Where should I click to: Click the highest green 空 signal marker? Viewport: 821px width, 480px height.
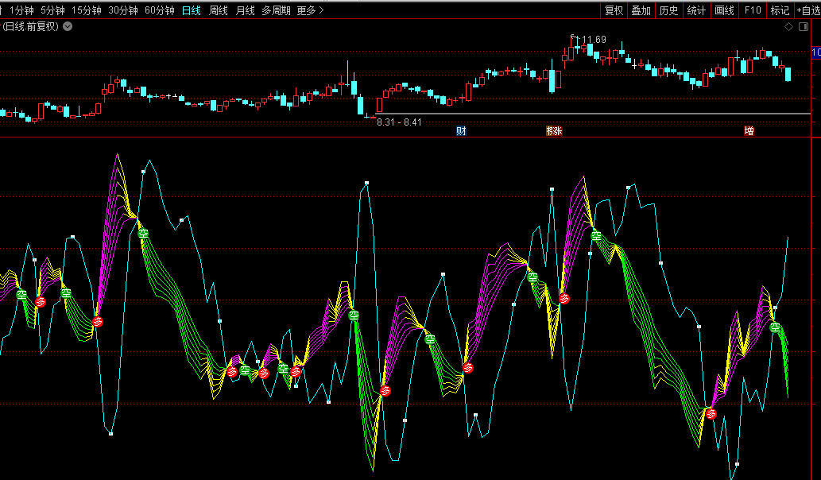[x=143, y=233]
